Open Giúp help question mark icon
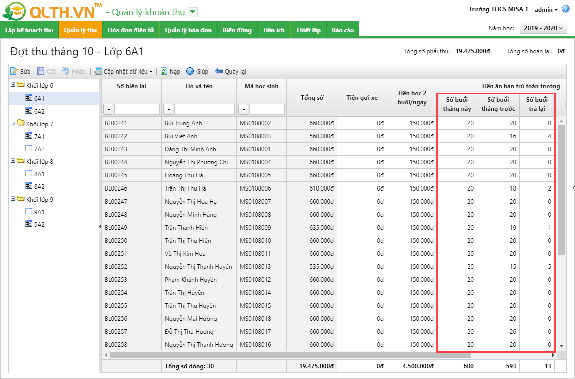575x379 pixels. (190, 72)
